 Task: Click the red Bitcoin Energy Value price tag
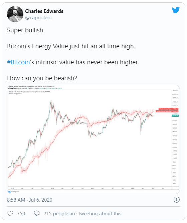[169, 109]
